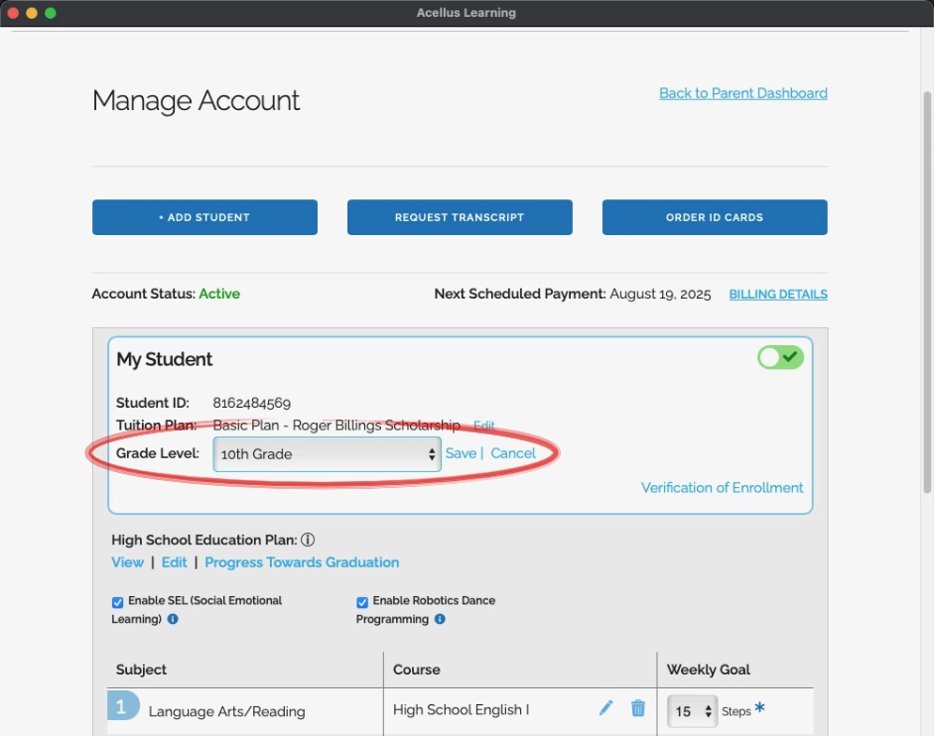Open the Grade Level dropdown

pyautogui.click(x=327, y=454)
